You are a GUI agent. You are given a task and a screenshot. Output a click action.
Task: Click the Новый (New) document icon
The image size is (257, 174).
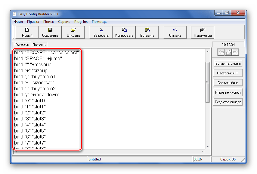click(27, 30)
